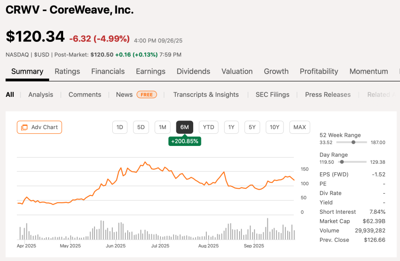Select the 5D chart range
The image size is (400, 261).
point(141,127)
